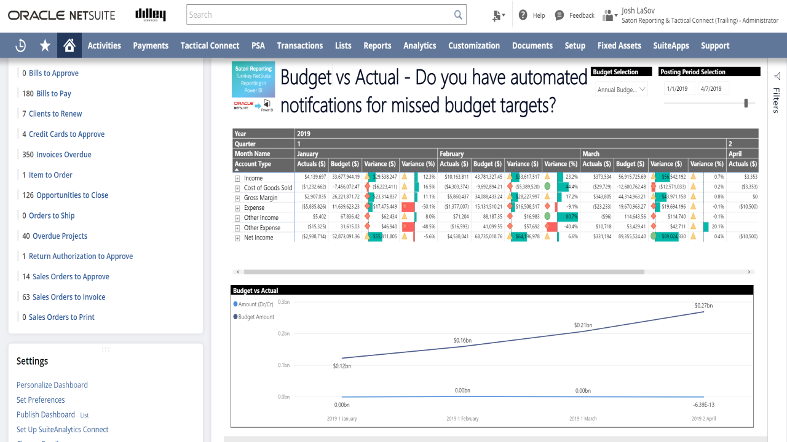The width and height of the screenshot is (787, 442).
Task: Click the budget table horizontal scrollbar thumb
Action: (444, 271)
